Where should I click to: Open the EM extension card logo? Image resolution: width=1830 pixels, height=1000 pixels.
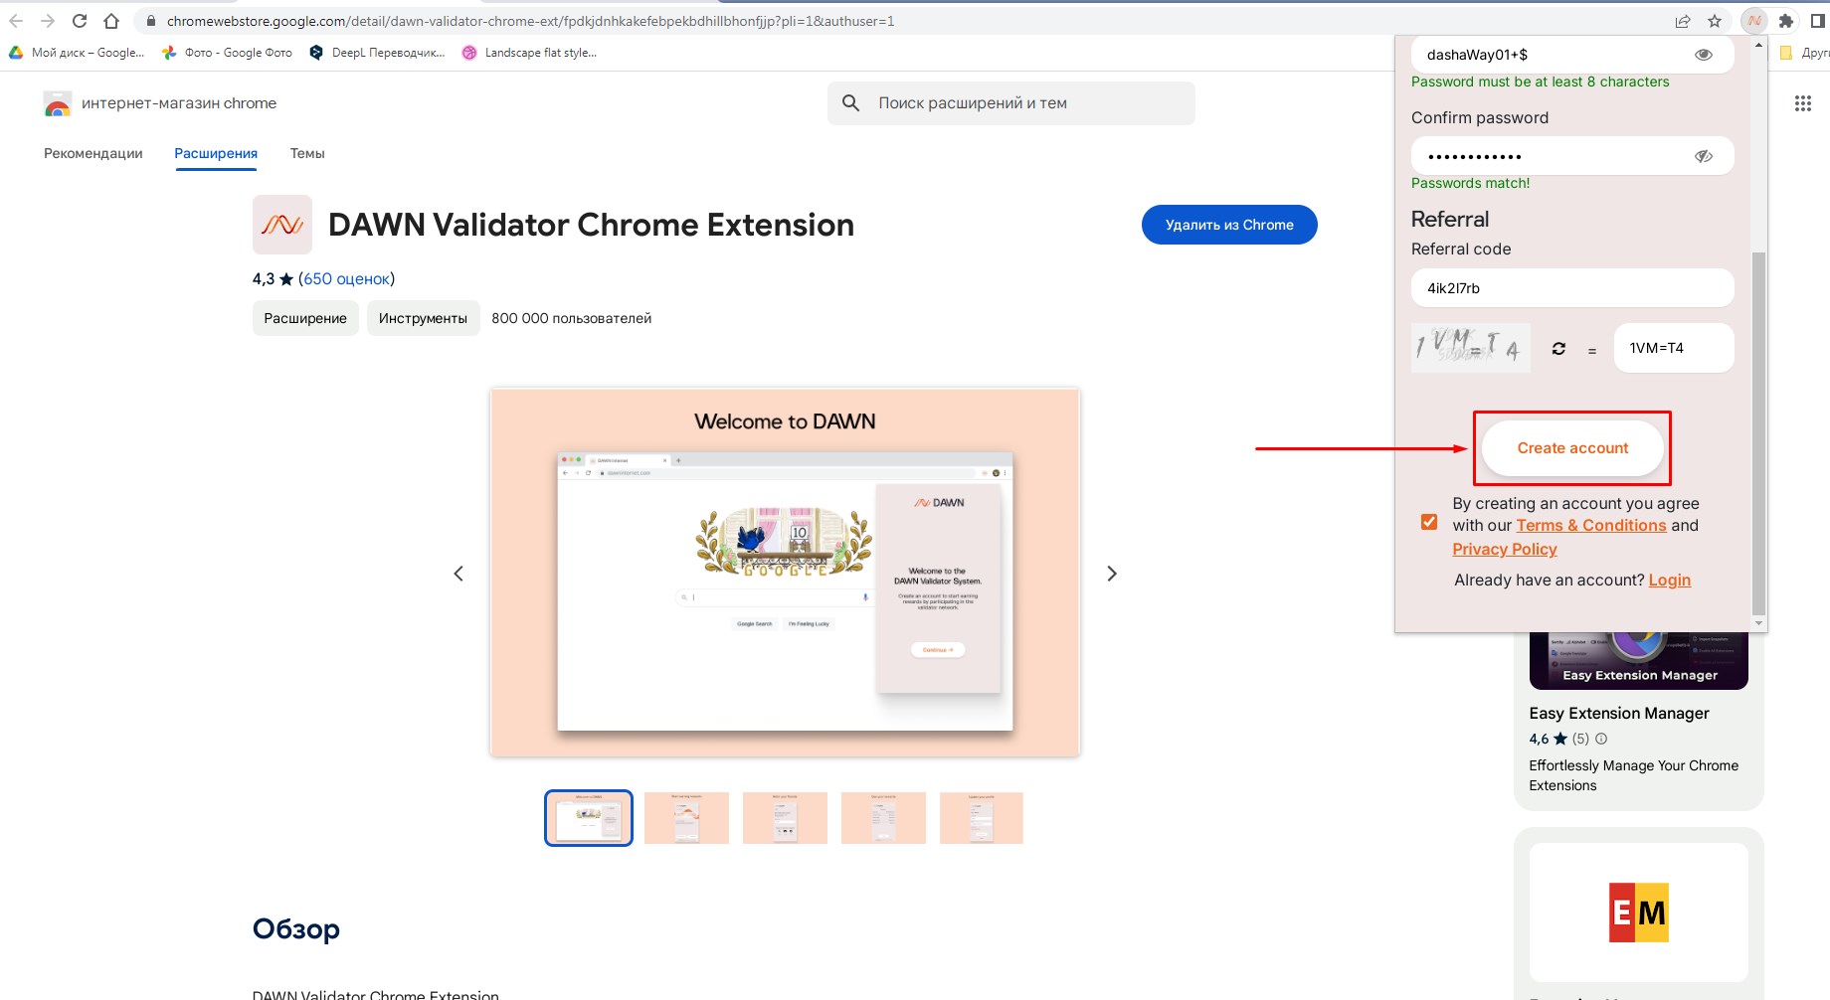point(1639,913)
